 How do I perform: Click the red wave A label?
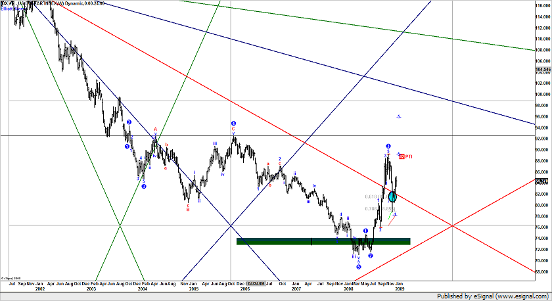click(155, 129)
